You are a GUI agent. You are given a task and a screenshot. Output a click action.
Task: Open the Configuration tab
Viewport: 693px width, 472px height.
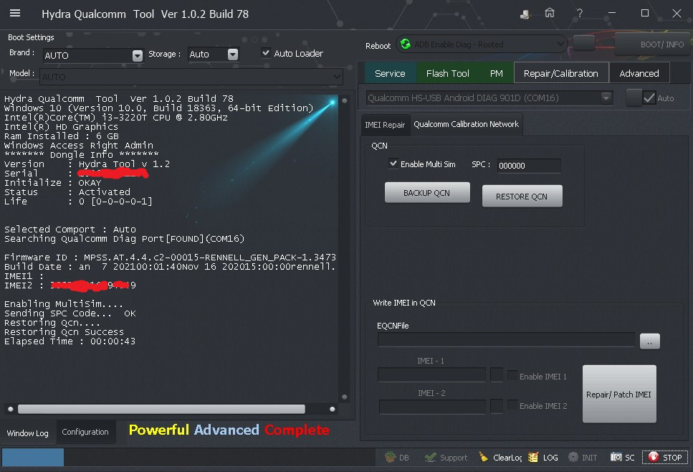(85, 432)
